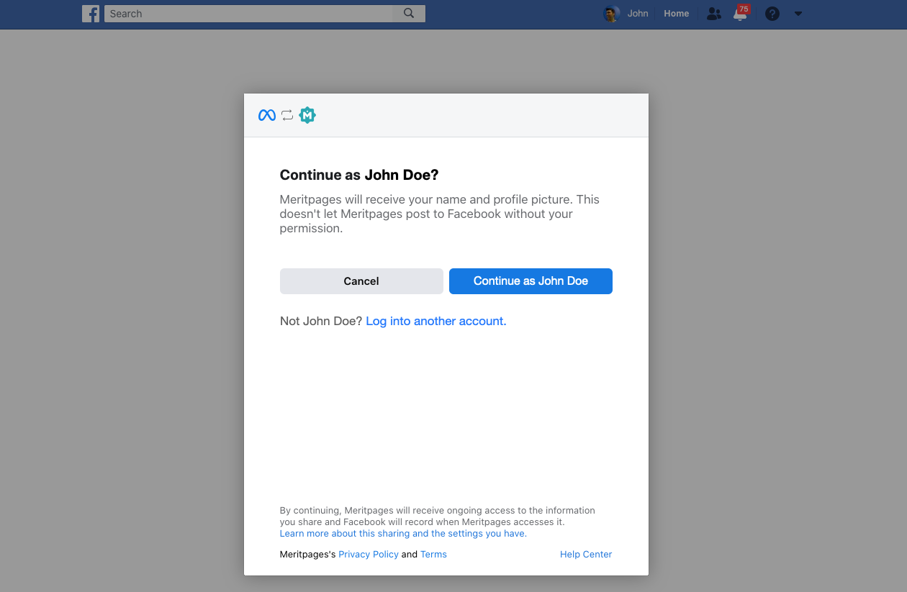Click the swap arrows icon in dialog
The image size is (907, 592).
tap(287, 115)
